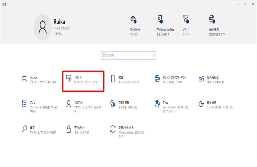The width and height of the screenshot is (257, 167).
Task: Click the サインイン link under Ruika
Action: [58, 34]
